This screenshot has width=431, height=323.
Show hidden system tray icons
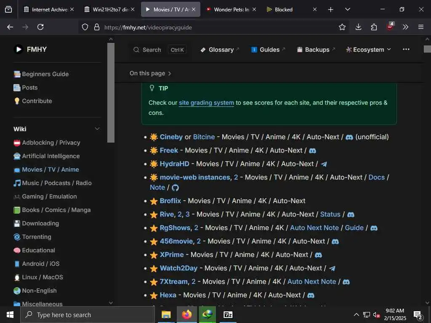[x=356, y=315]
